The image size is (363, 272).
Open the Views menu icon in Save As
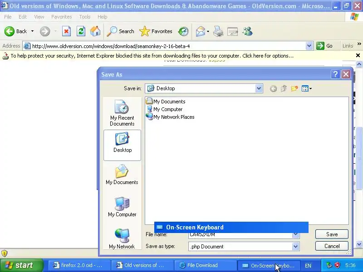307,88
